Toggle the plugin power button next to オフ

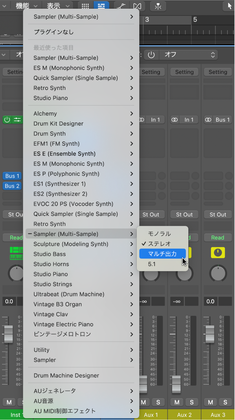tap(151, 55)
